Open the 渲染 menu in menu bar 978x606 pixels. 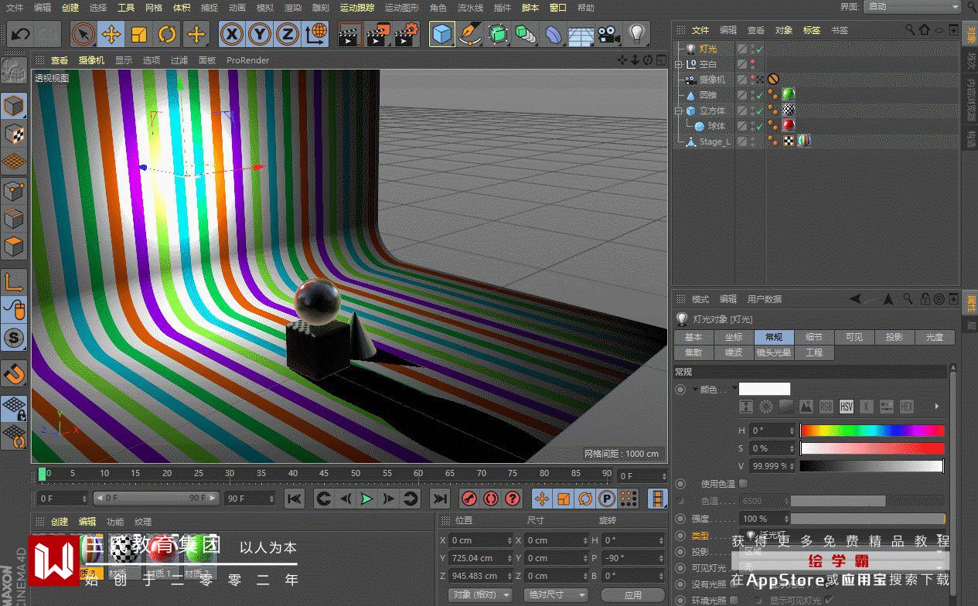click(292, 8)
